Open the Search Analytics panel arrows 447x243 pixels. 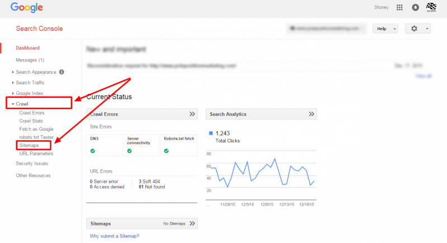(x=311, y=114)
